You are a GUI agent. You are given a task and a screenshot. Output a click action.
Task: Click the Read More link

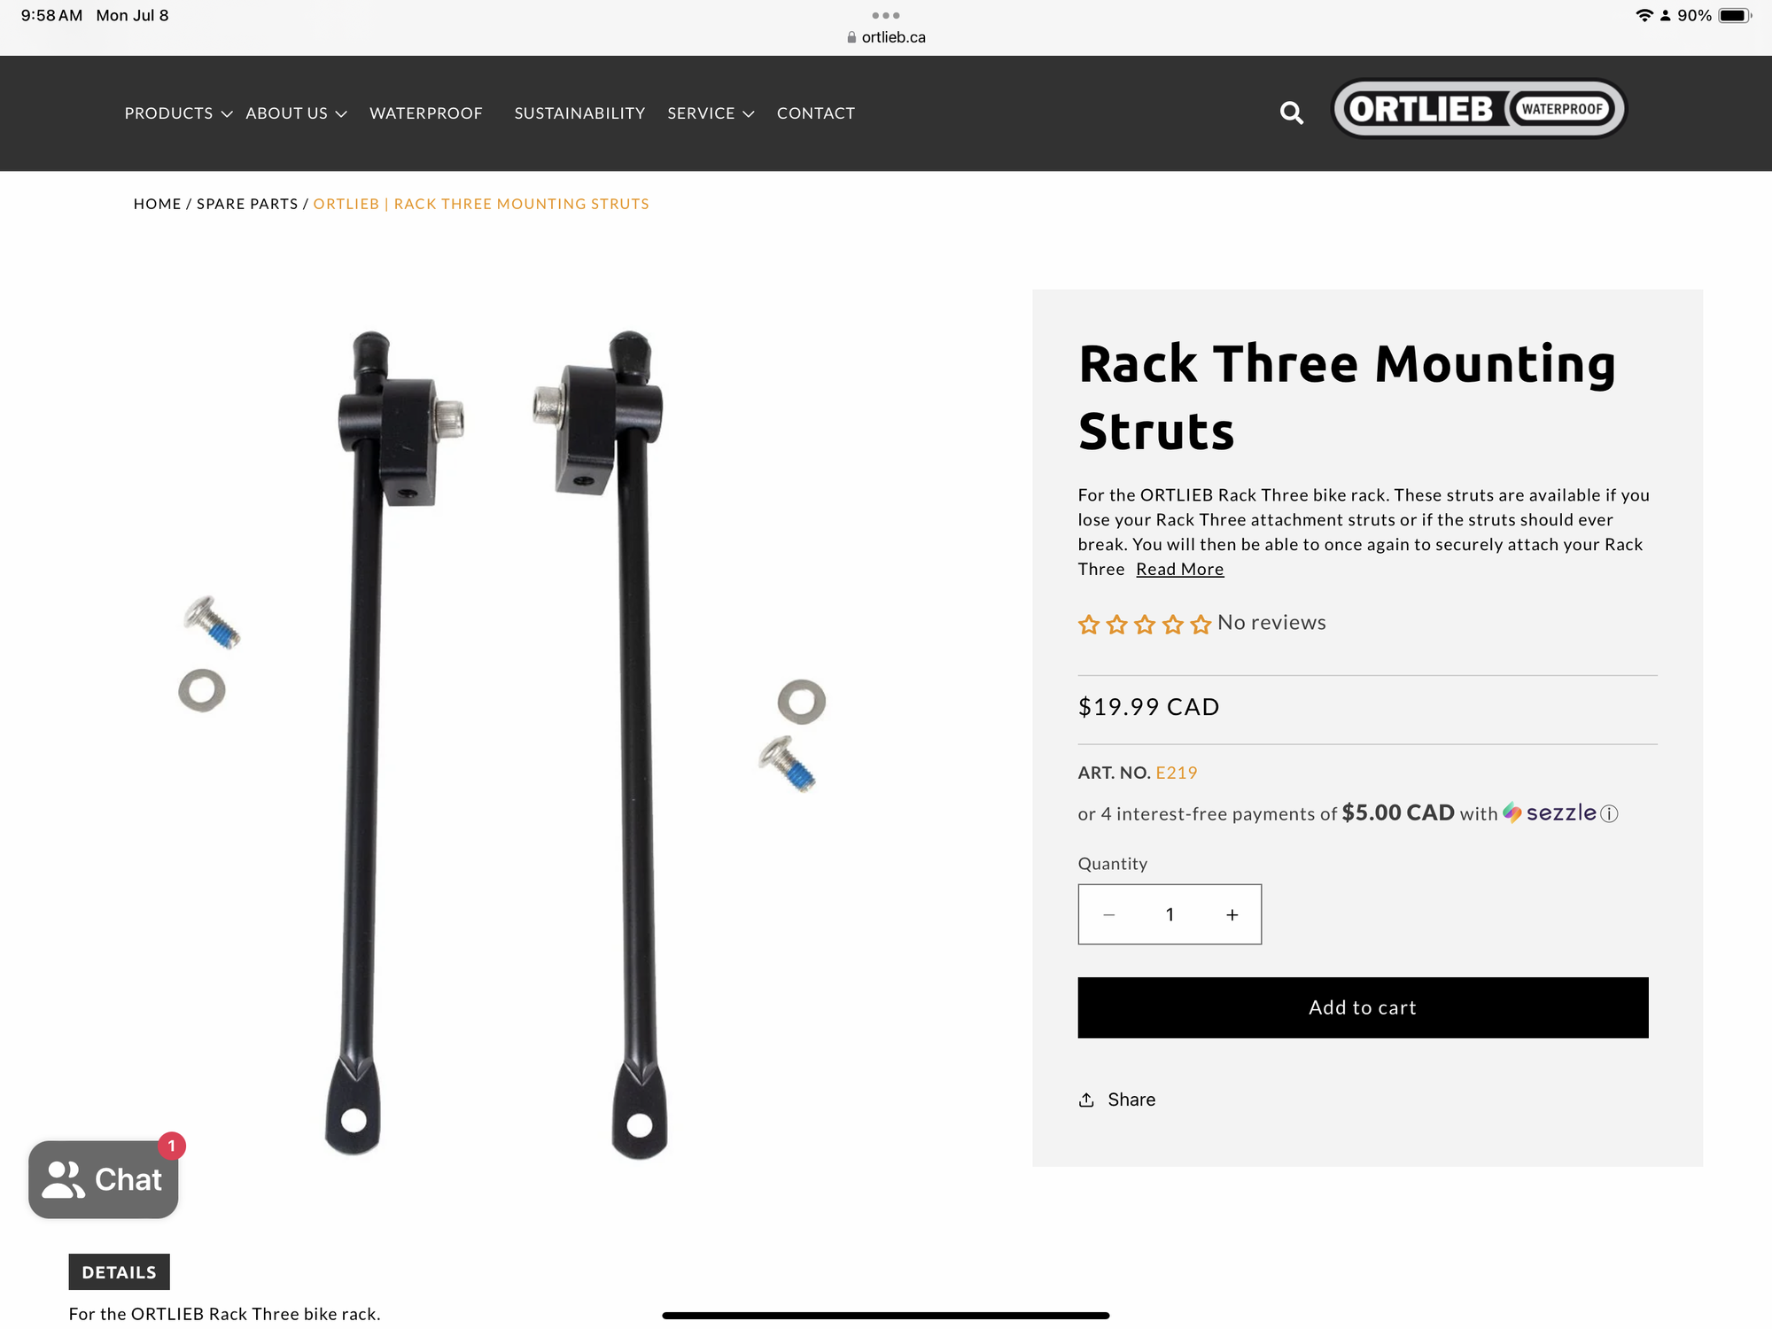click(1180, 569)
